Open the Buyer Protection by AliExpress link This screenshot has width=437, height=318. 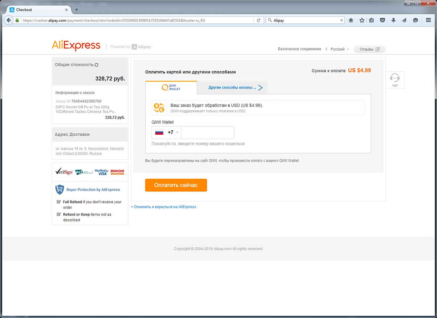coord(93,190)
